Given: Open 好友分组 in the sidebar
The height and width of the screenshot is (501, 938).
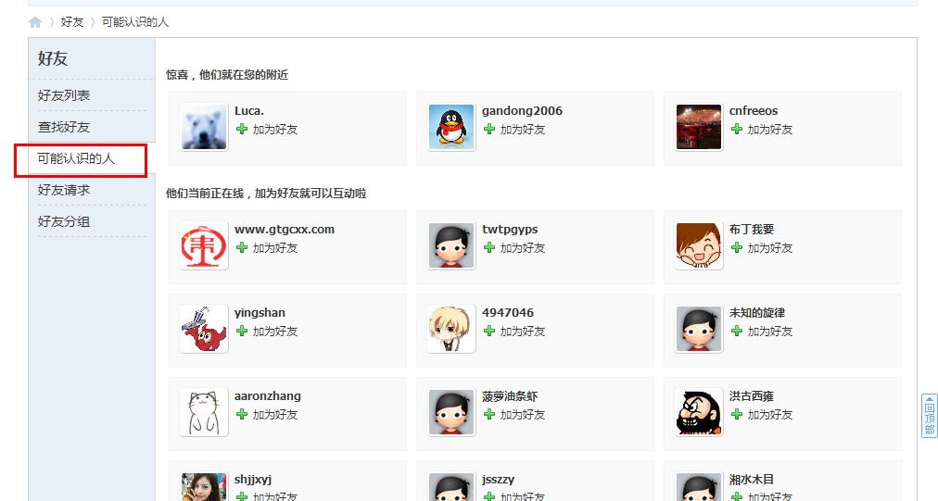Looking at the screenshot, I should pos(64,221).
